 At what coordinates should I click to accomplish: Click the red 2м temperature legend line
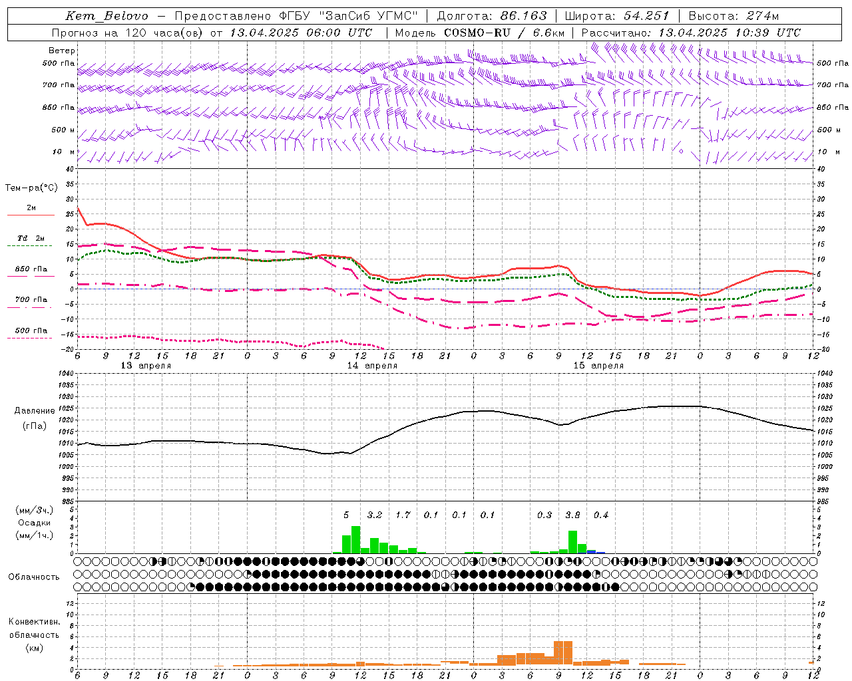pos(31,215)
